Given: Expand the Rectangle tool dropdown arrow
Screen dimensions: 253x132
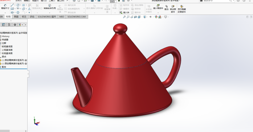Looking at the screenshot, I should (15, 9).
